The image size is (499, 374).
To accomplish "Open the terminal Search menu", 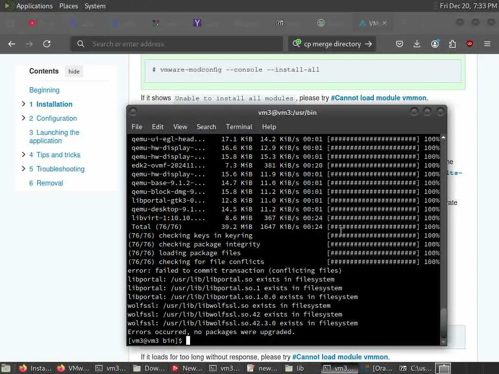I will (x=206, y=127).
